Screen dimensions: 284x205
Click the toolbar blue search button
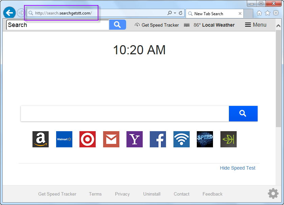(118, 25)
